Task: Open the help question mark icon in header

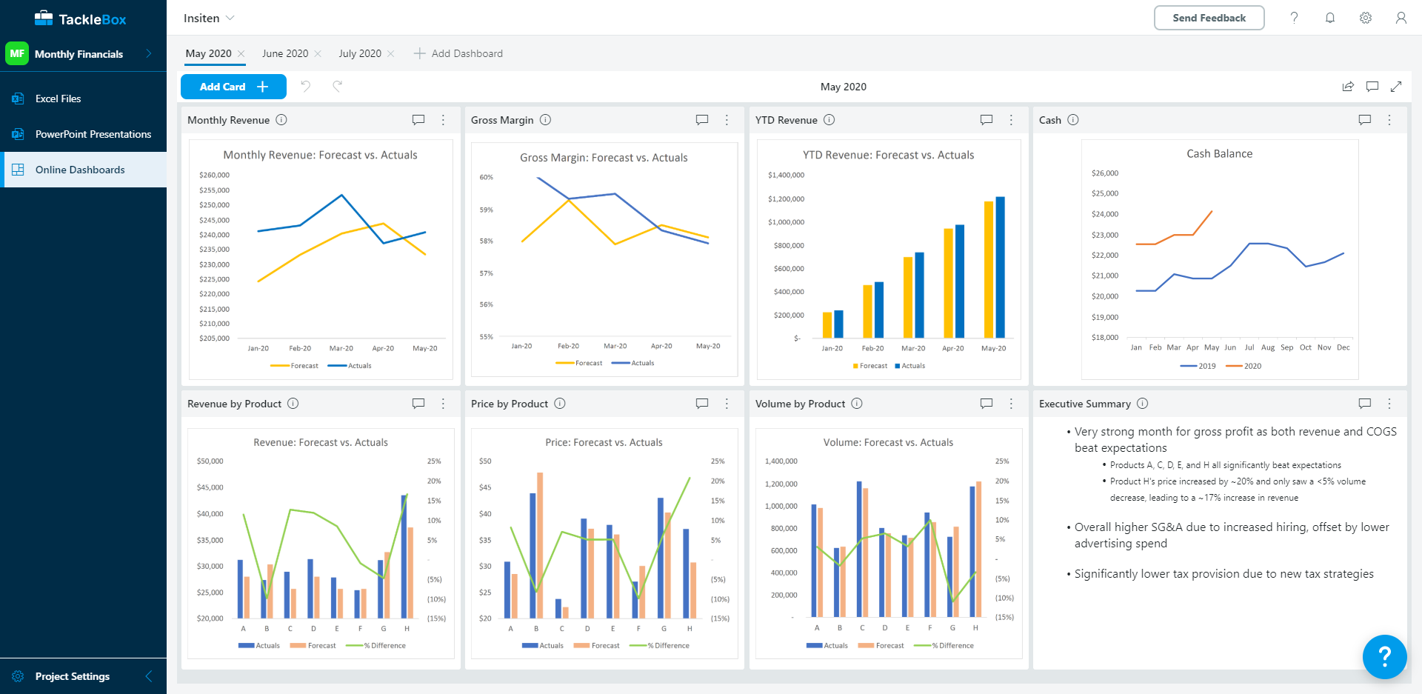Action: (x=1294, y=18)
